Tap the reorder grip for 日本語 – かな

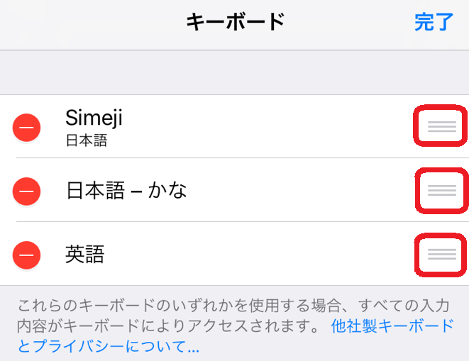click(x=442, y=191)
